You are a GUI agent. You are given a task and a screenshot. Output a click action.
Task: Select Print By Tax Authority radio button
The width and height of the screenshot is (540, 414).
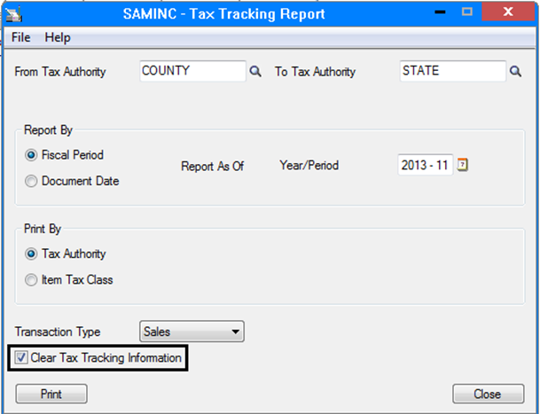pyautogui.click(x=32, y=254)
